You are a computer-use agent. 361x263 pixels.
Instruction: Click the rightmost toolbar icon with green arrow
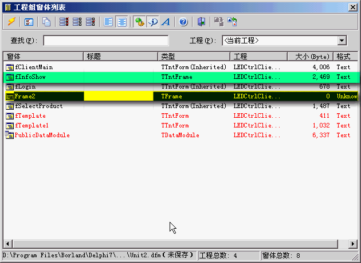click(232, 22)
